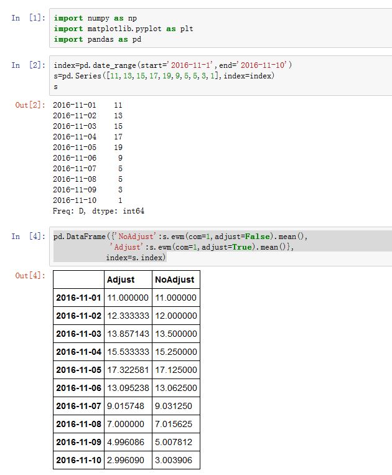The image size is (392, 475).
Task: Select the 2016-11-01 row index in table
Action: (x=78, y=298)
